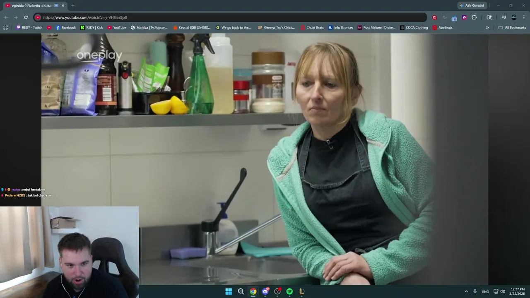Click the oneplay logo in video

[99, 55]
